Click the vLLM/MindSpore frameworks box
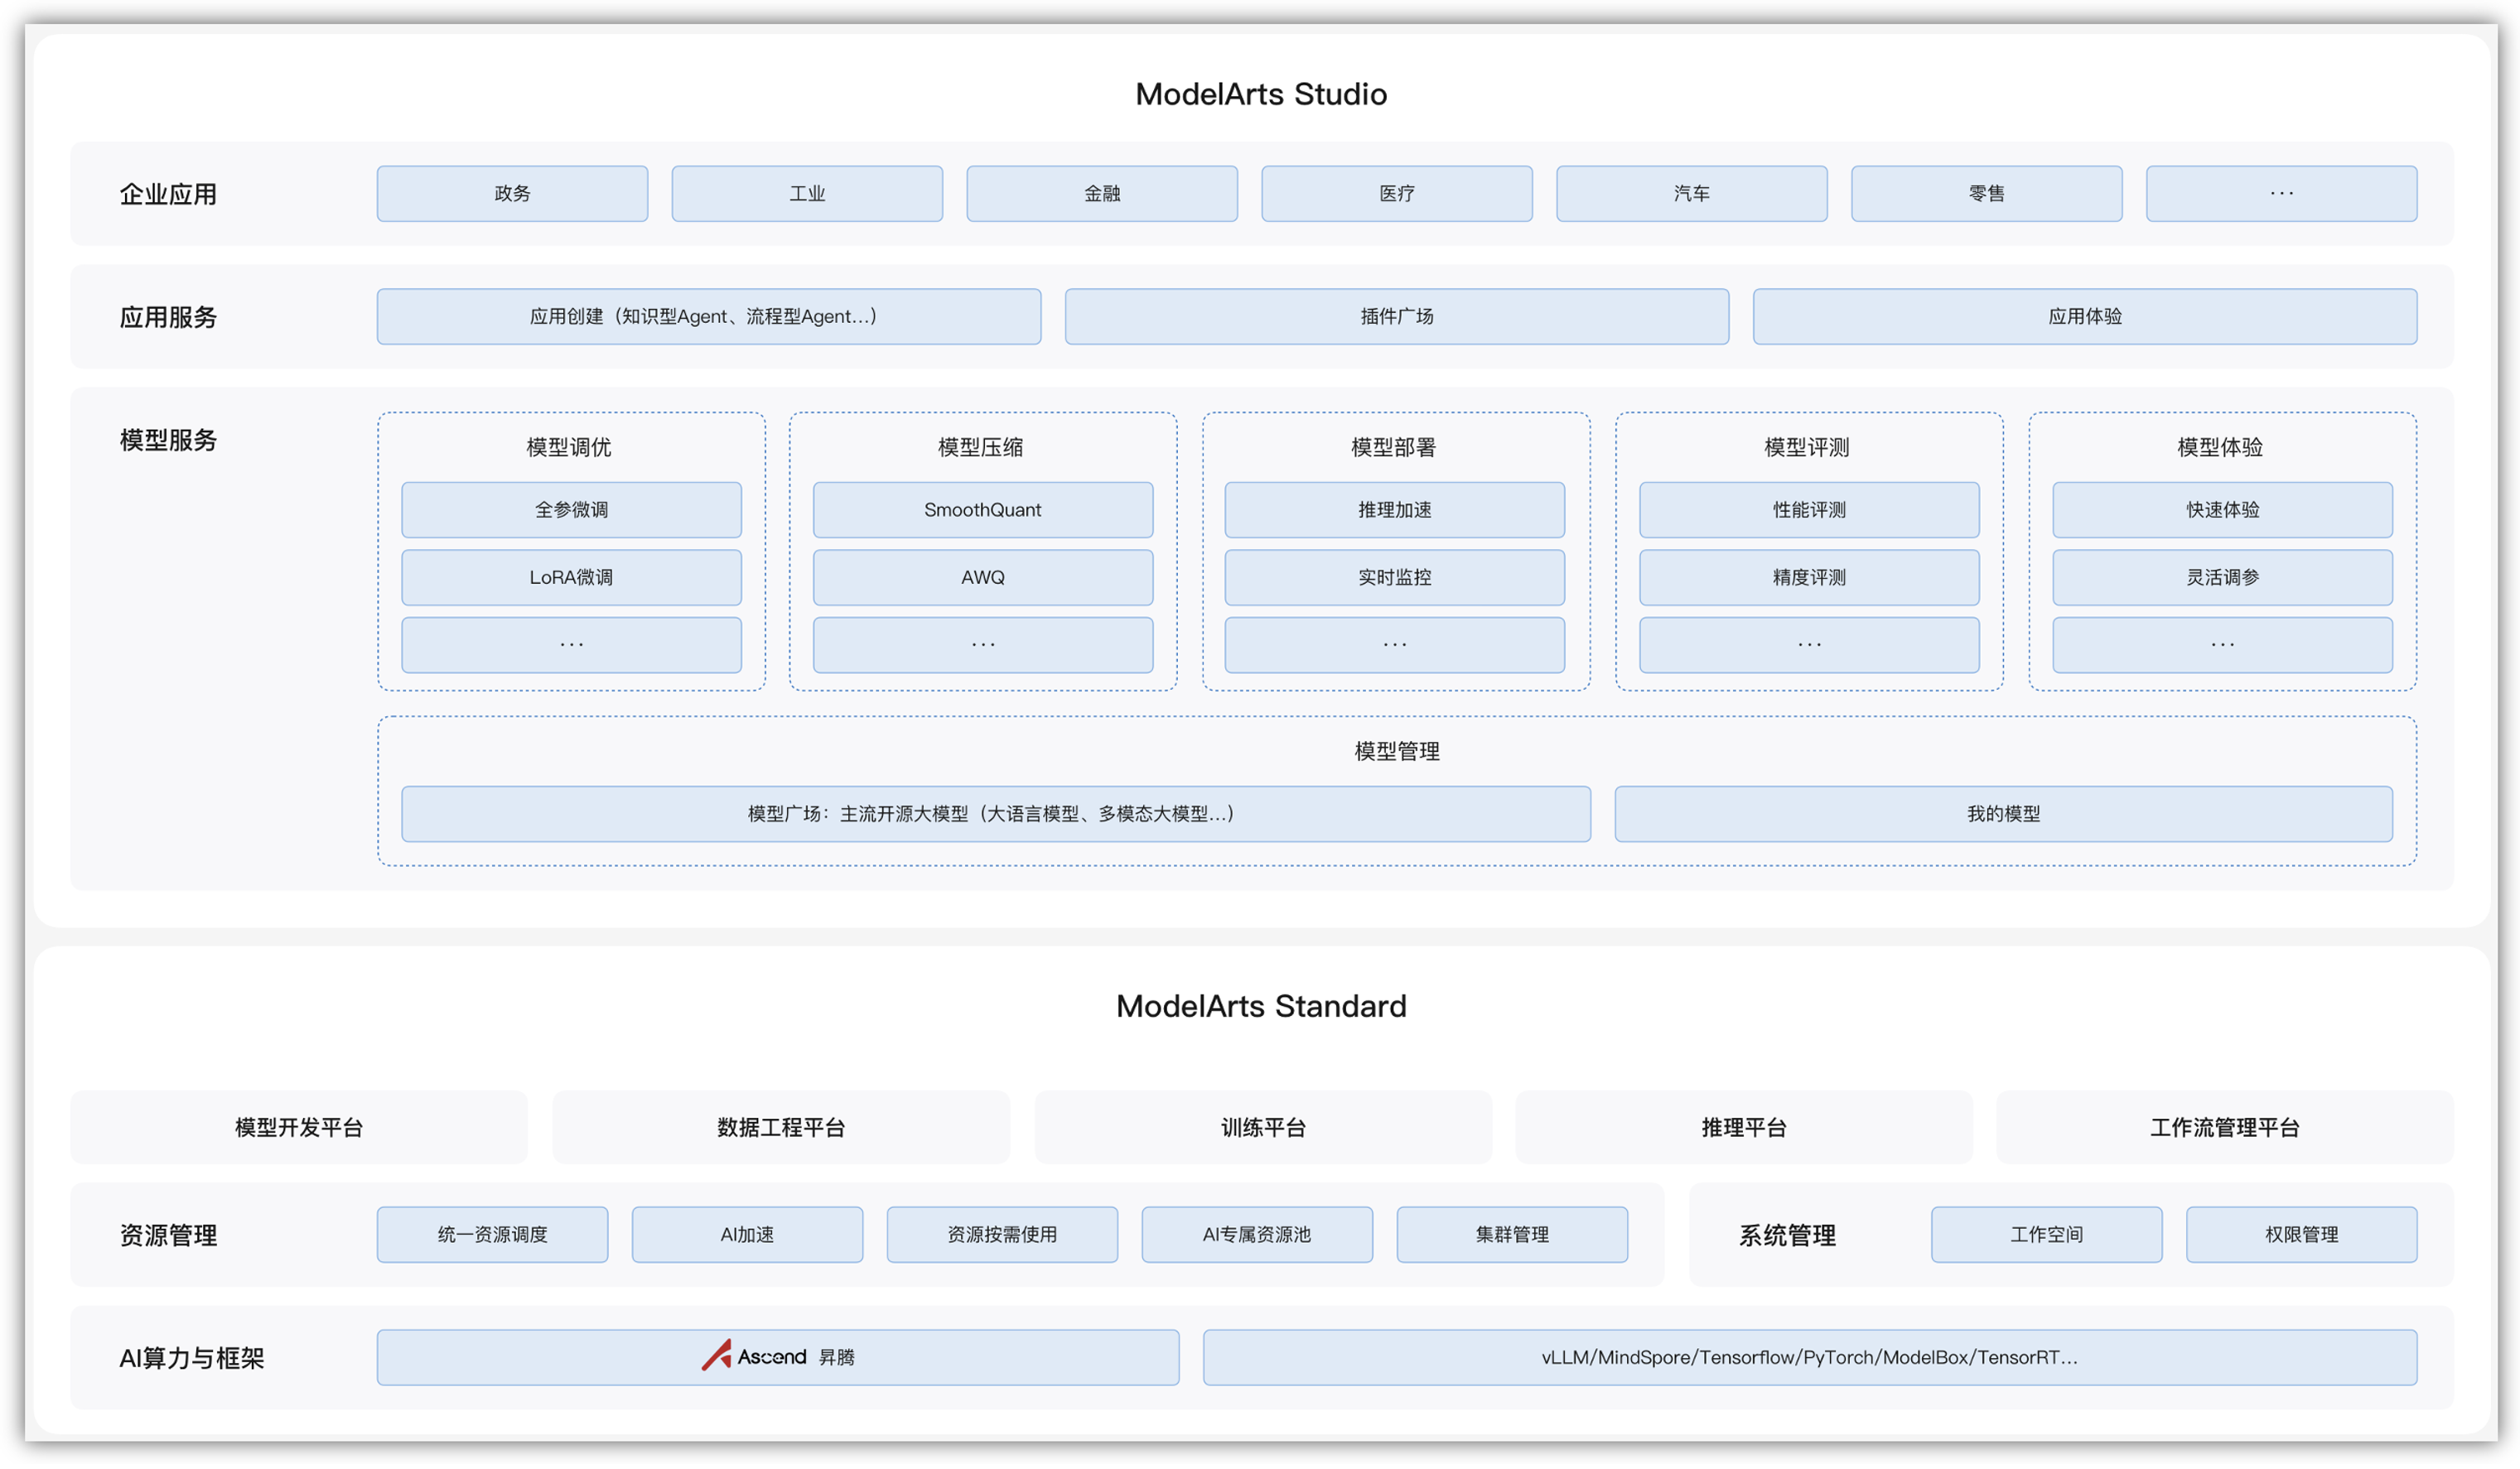Screen dimensions: 2520x1469 click(1809, 1357)
